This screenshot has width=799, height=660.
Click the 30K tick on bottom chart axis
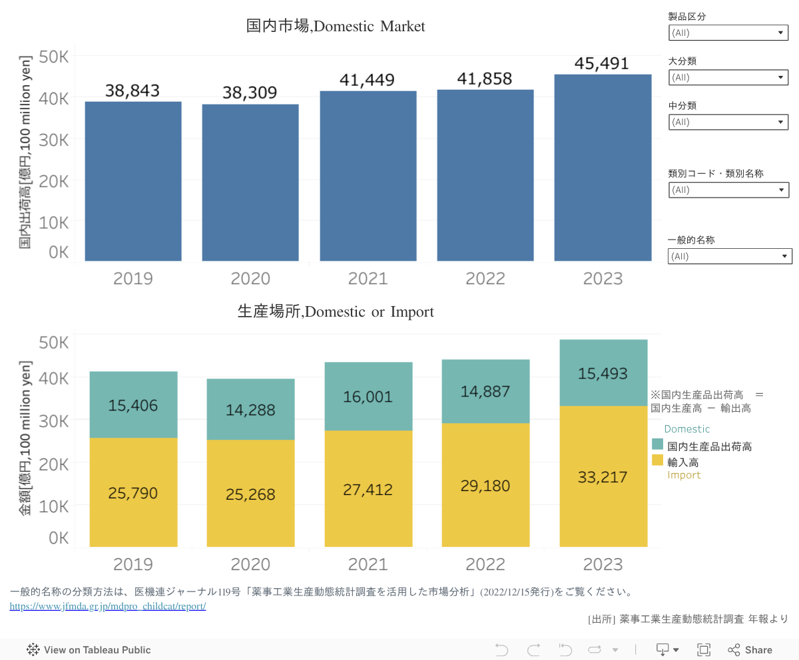click(53, 420)
